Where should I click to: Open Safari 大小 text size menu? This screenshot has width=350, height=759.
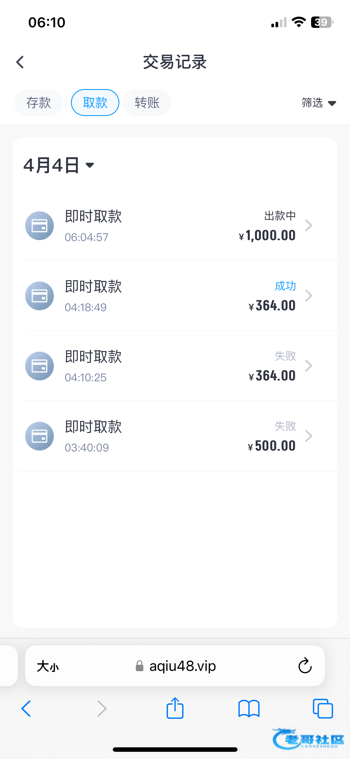coord(48,666)
